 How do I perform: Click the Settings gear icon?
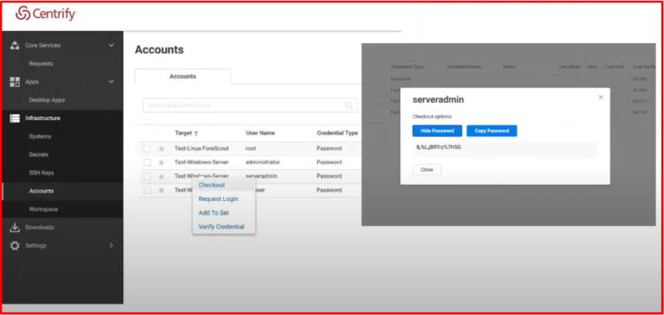[x=15, y=246]
